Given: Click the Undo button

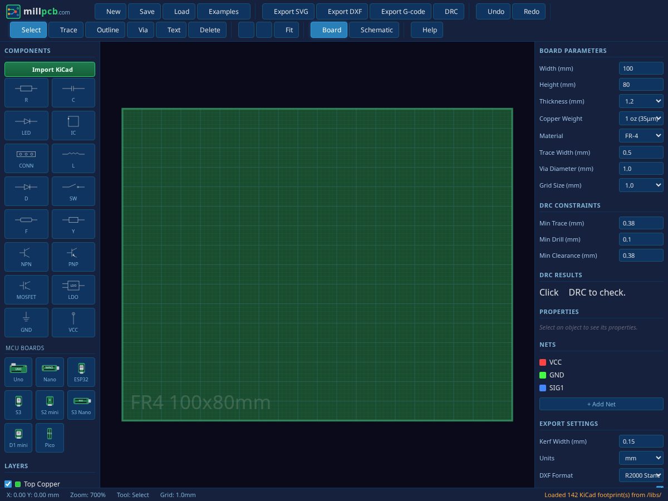Looking at the screenshot, I should coord(493,12).
